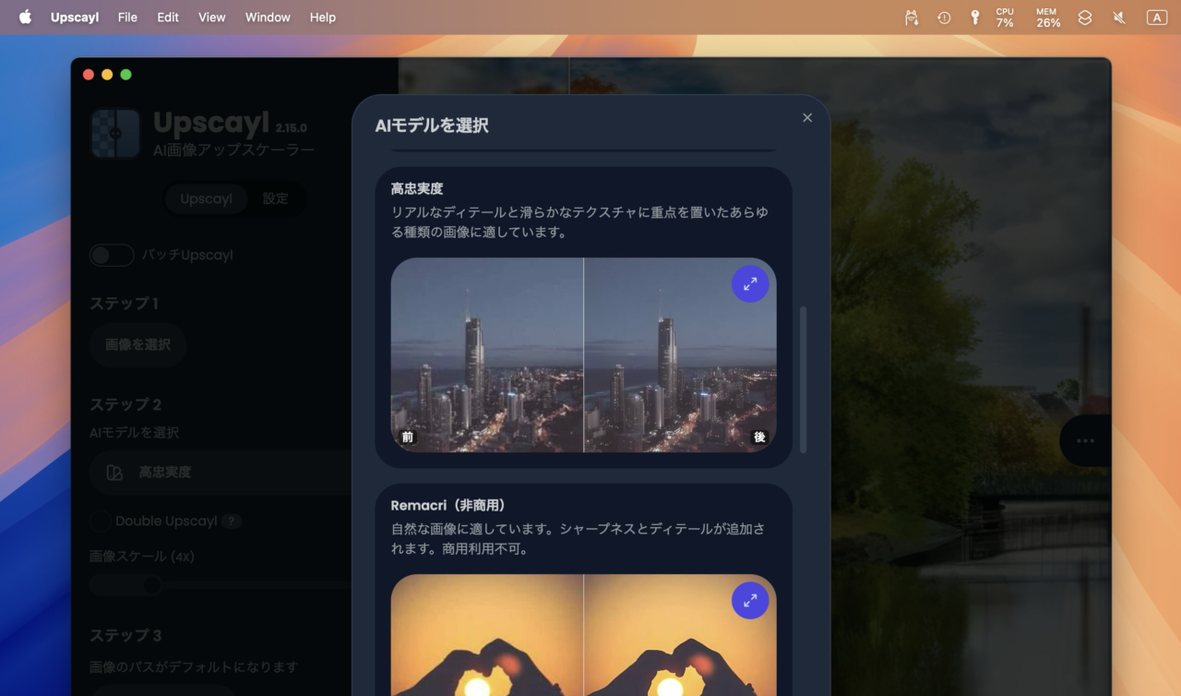Image resolution: width=1181 pixels, height=696 pixels.
Task: Switch to the Upscayl tab
Action: click(x=207, y=198)
